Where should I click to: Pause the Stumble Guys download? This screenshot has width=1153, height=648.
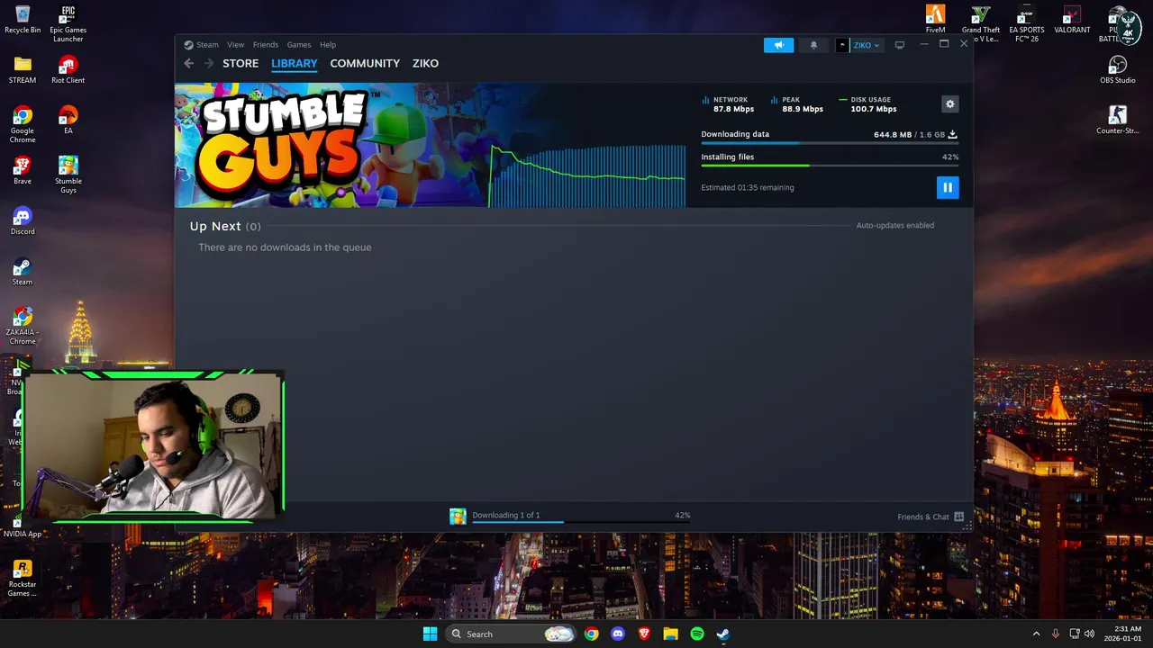[x=947, y=187]
